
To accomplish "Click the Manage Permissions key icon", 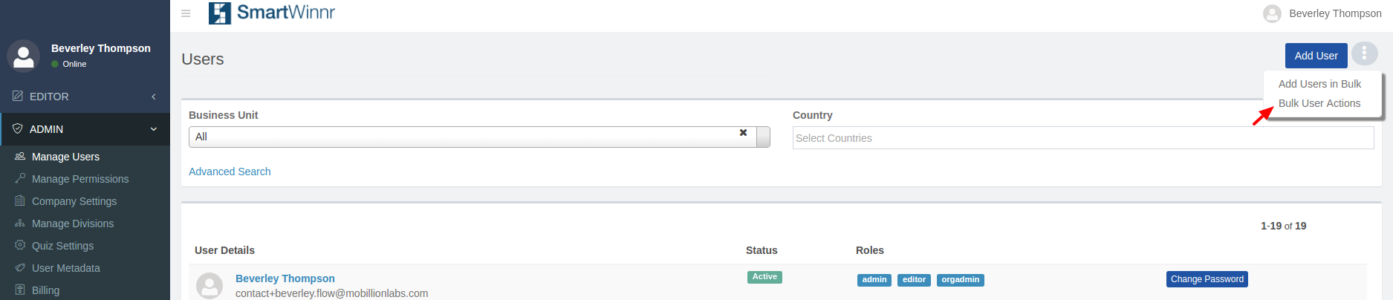I will 20,179.
